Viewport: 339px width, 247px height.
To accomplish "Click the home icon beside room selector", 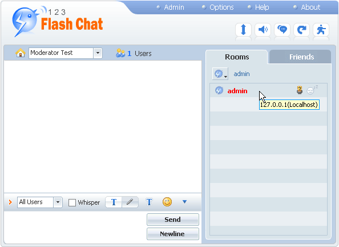I will point(21,53).
